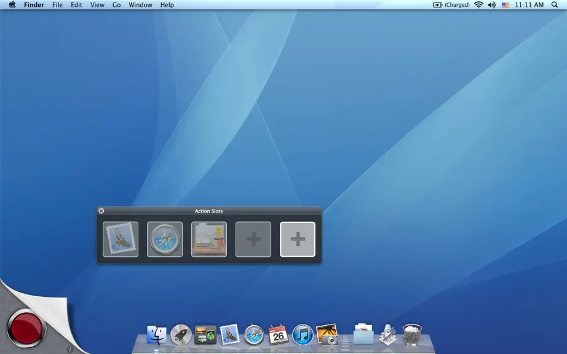Add action in the highlighted plus slot
Viewport: 567px width, 354px height.
[x=298, y=239]
